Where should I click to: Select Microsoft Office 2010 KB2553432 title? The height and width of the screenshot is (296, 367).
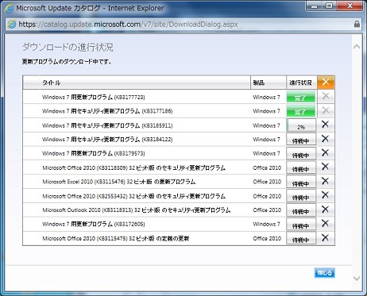pos(134,196)
